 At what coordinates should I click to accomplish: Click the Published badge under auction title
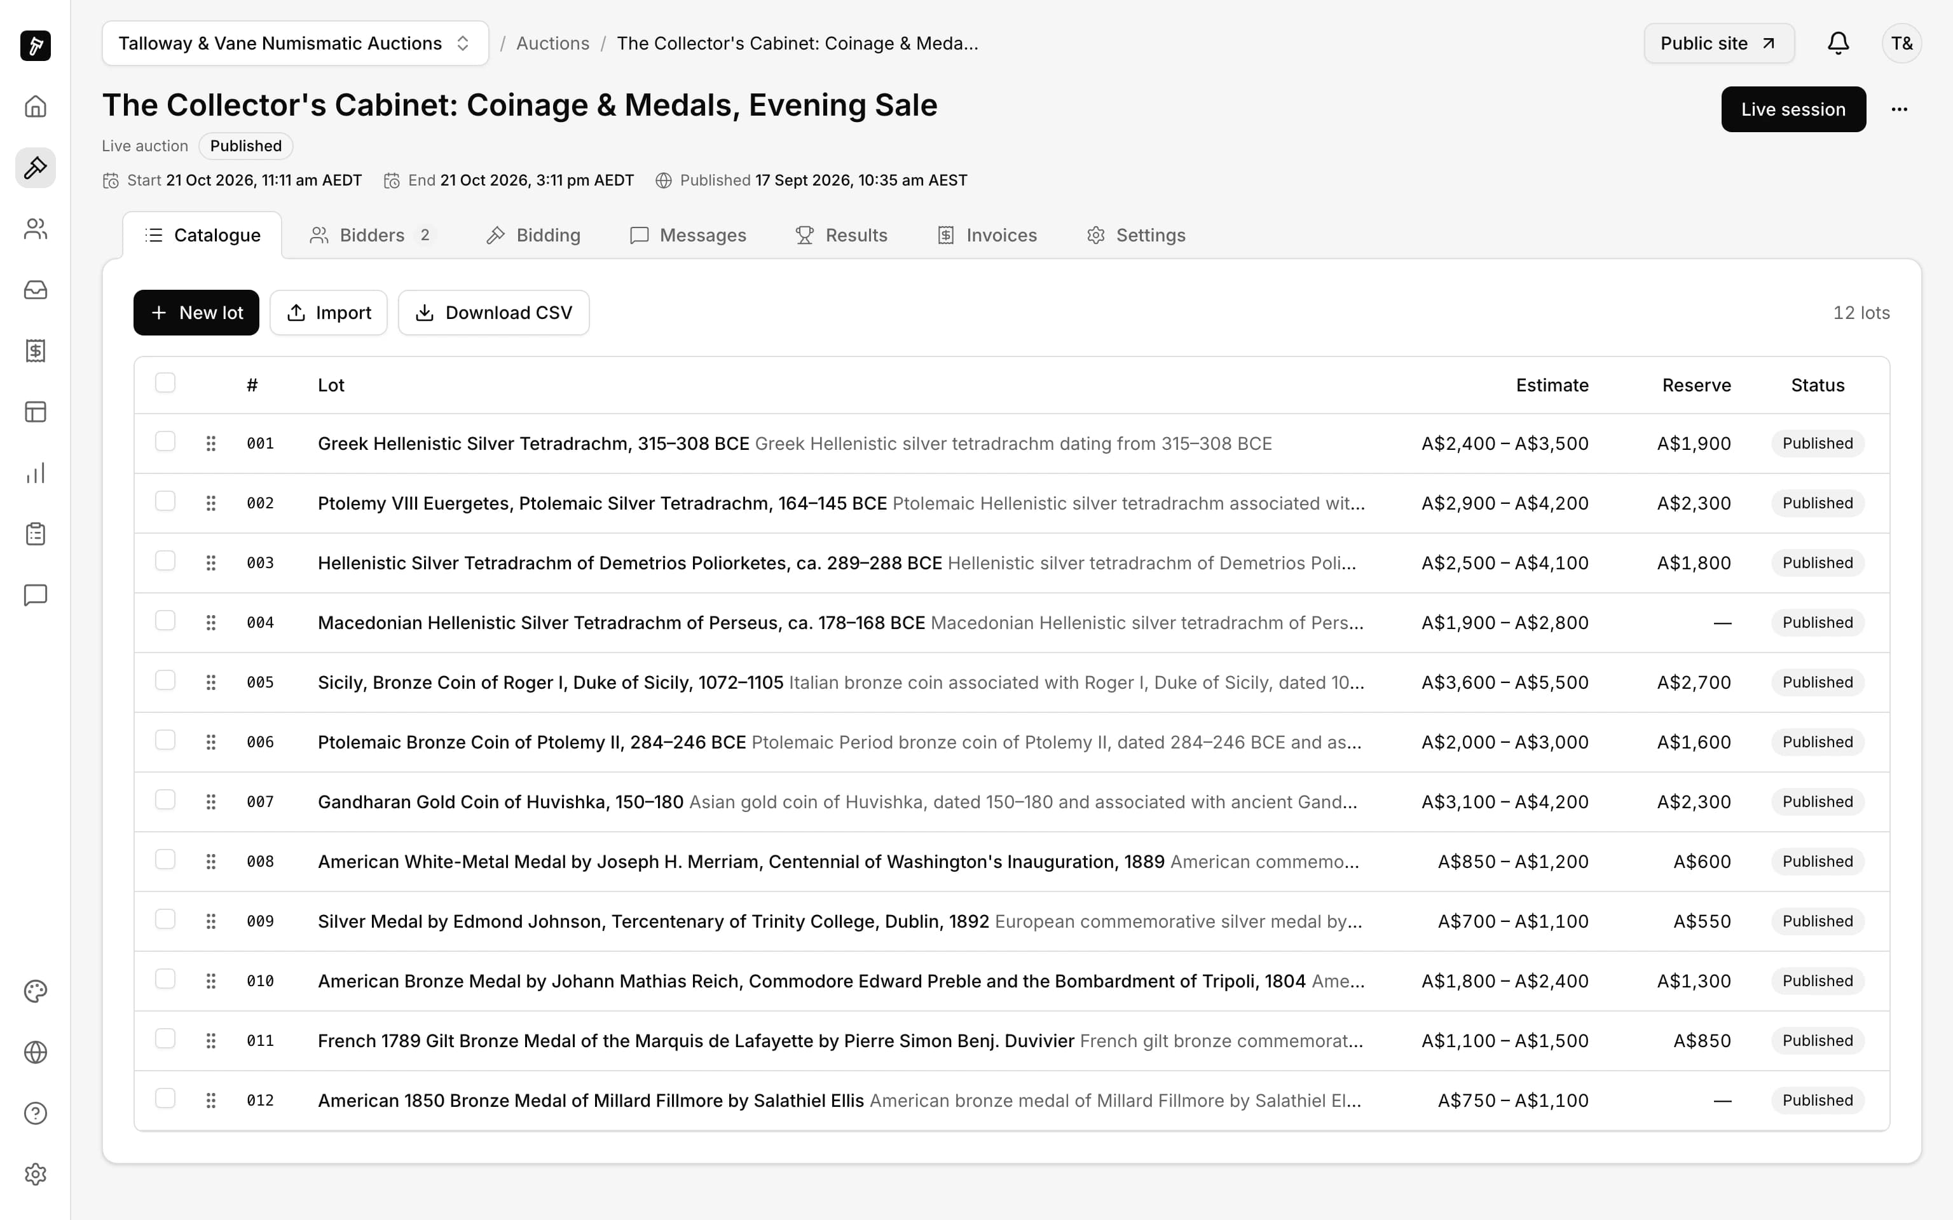246,146
